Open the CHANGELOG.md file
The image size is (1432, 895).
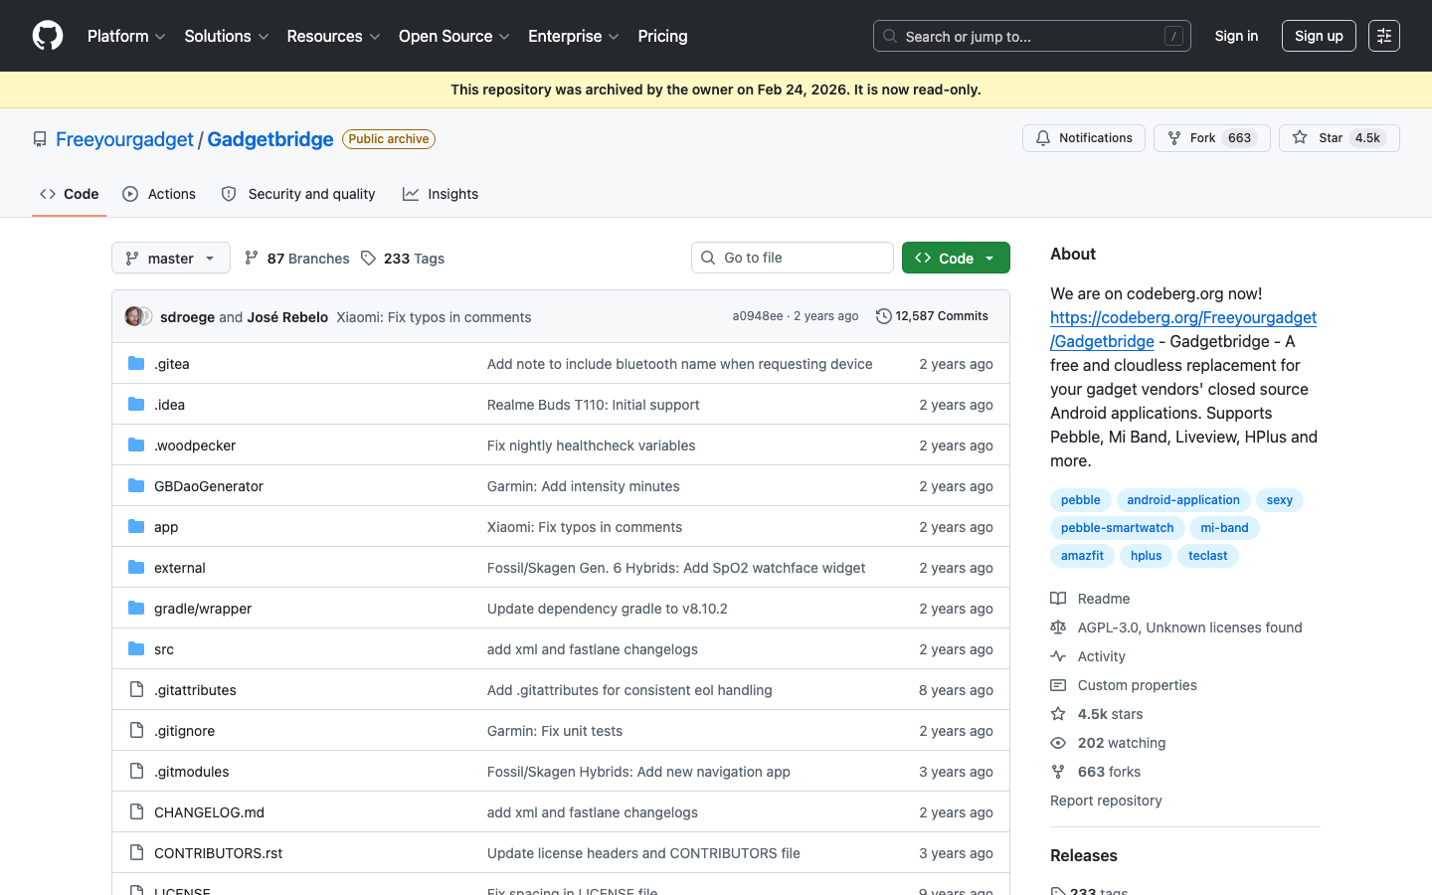[x=209, y=812]
